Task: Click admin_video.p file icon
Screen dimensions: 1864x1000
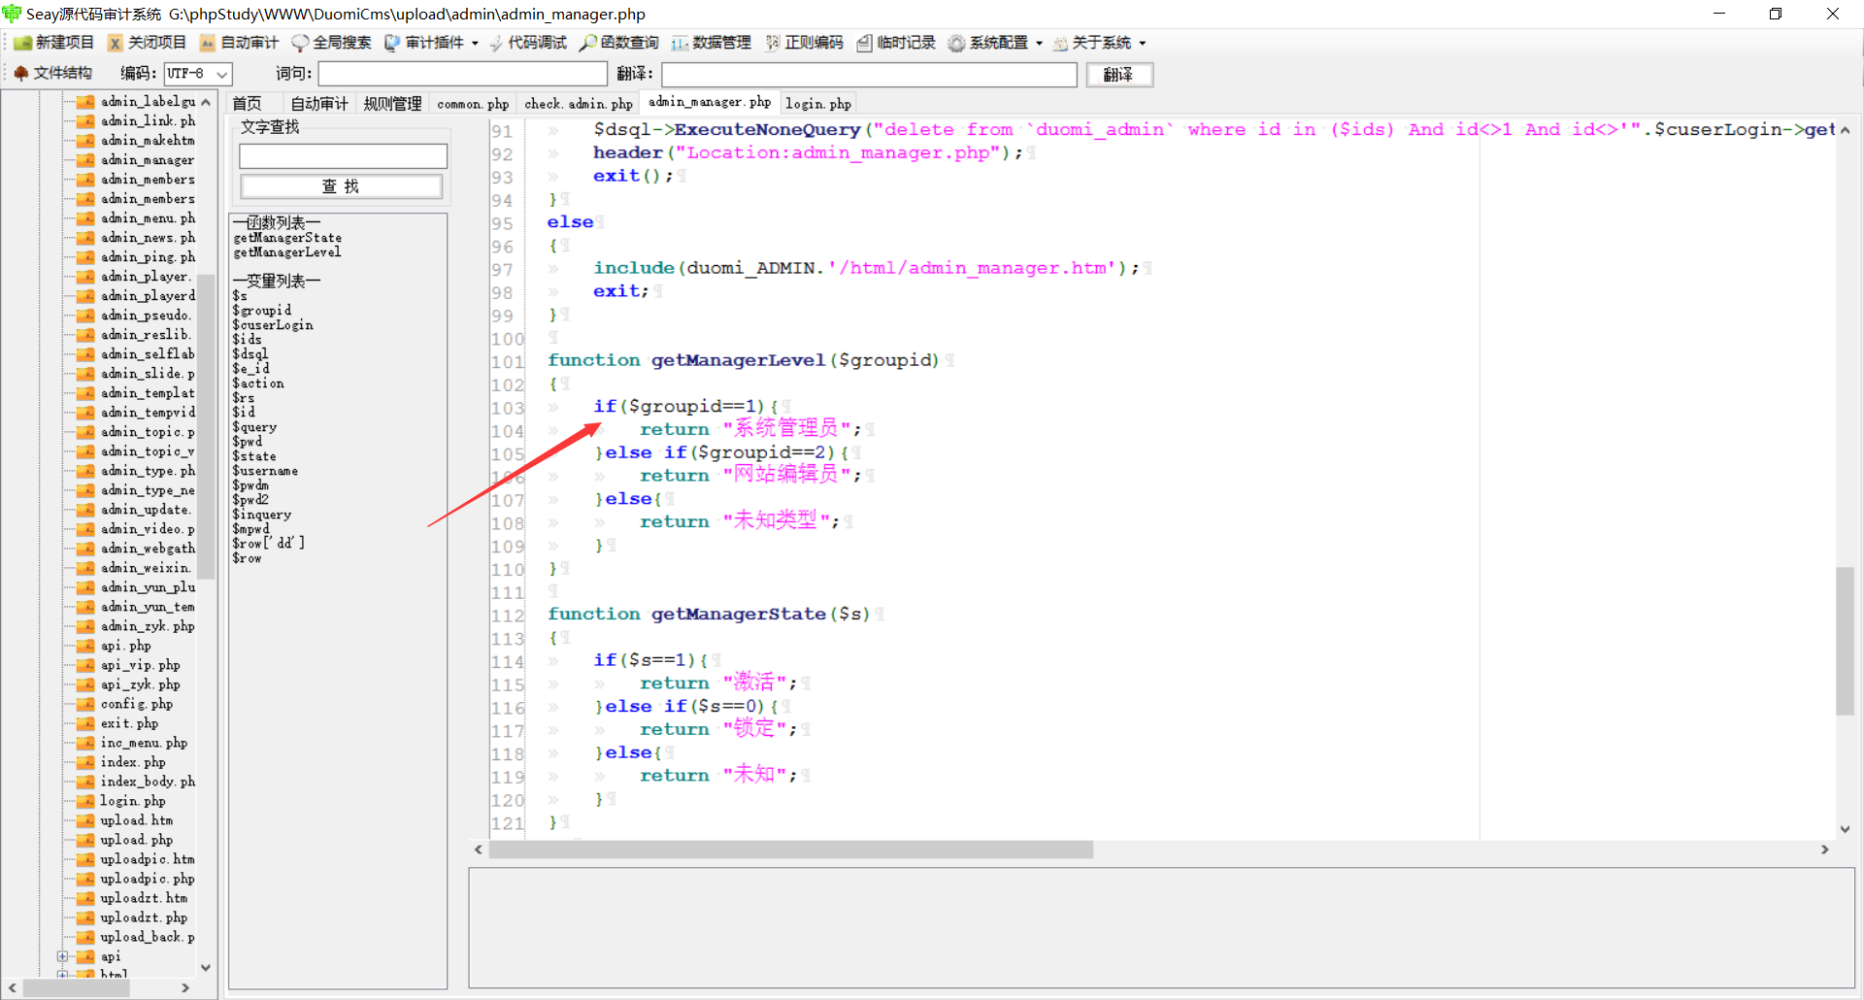Action: [85, 528]
